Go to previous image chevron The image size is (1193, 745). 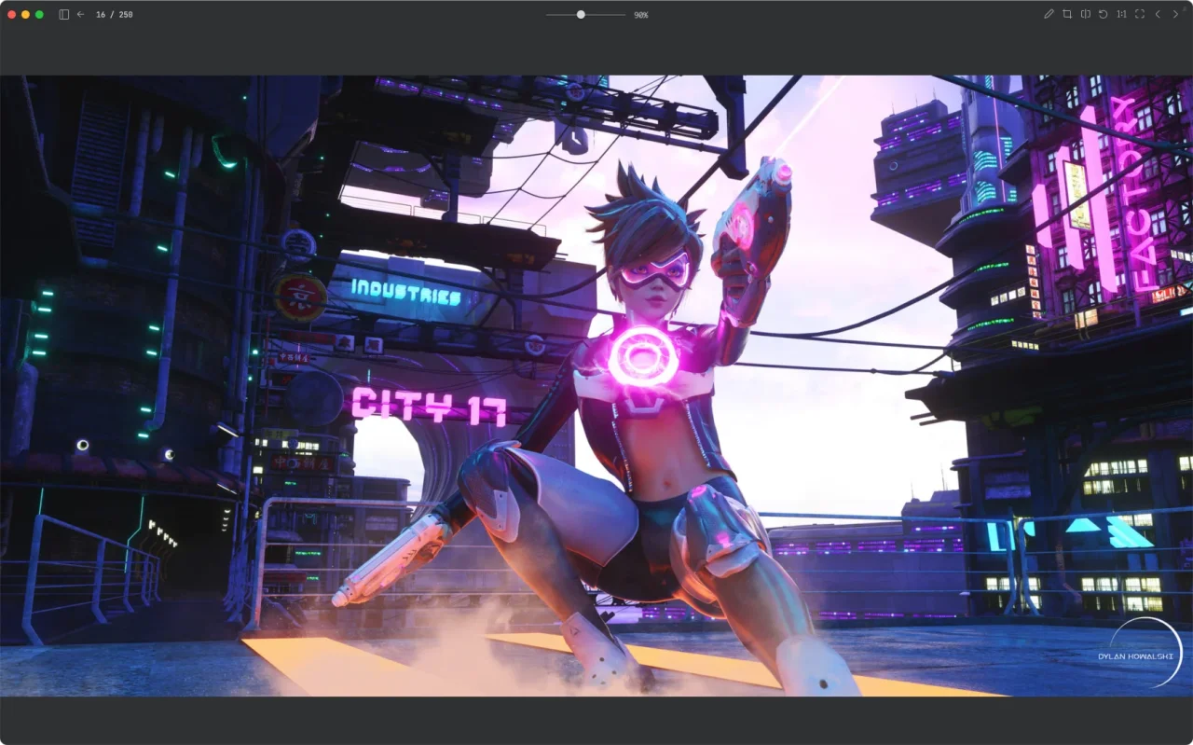tap(1158, 14)
